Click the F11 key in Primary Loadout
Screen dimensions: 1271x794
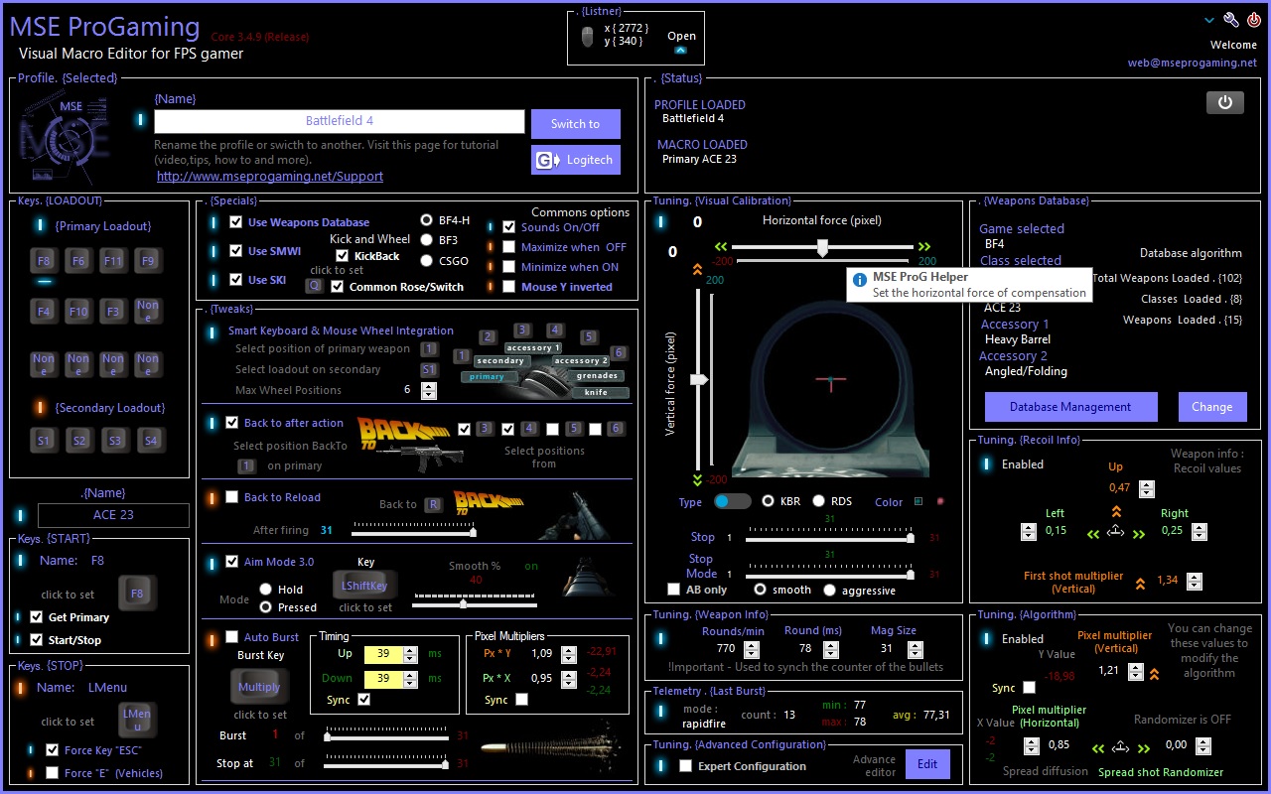113,261
